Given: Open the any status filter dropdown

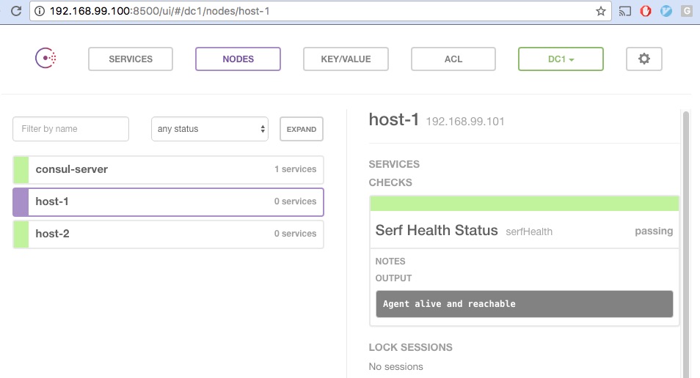Looking at the screenshot, I should coord(210,129).
